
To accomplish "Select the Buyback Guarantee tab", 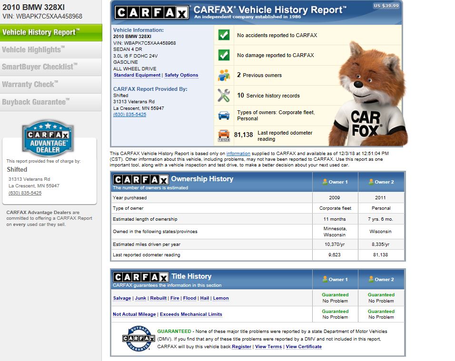I will point(51,102).
